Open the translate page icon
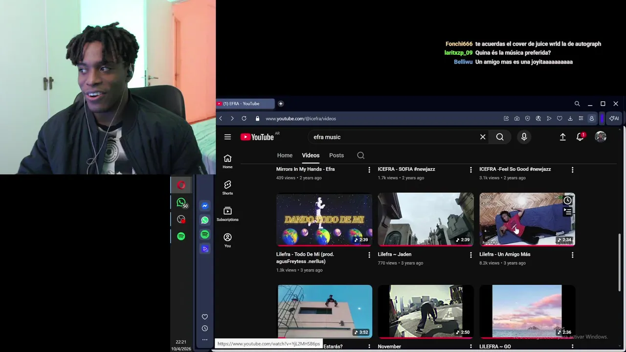 click(538, 118)
